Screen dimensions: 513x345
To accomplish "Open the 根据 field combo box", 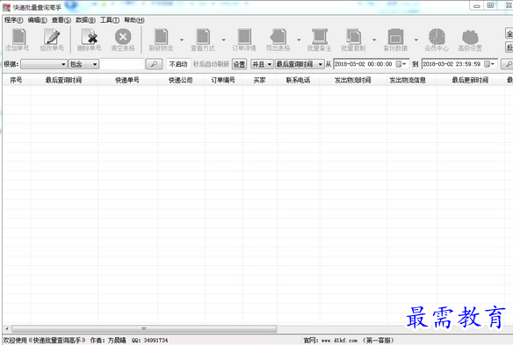I will [44, 64].
